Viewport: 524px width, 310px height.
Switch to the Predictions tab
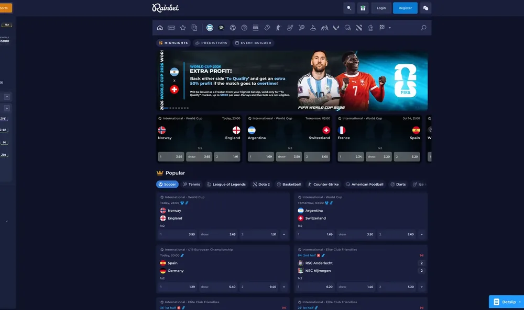pos(211,43)
